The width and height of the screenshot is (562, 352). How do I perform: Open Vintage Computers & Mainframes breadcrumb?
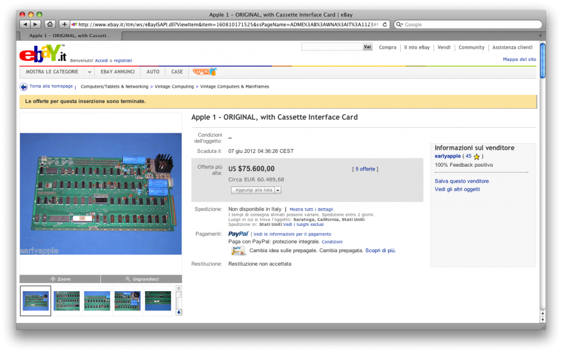click(234, 87)
